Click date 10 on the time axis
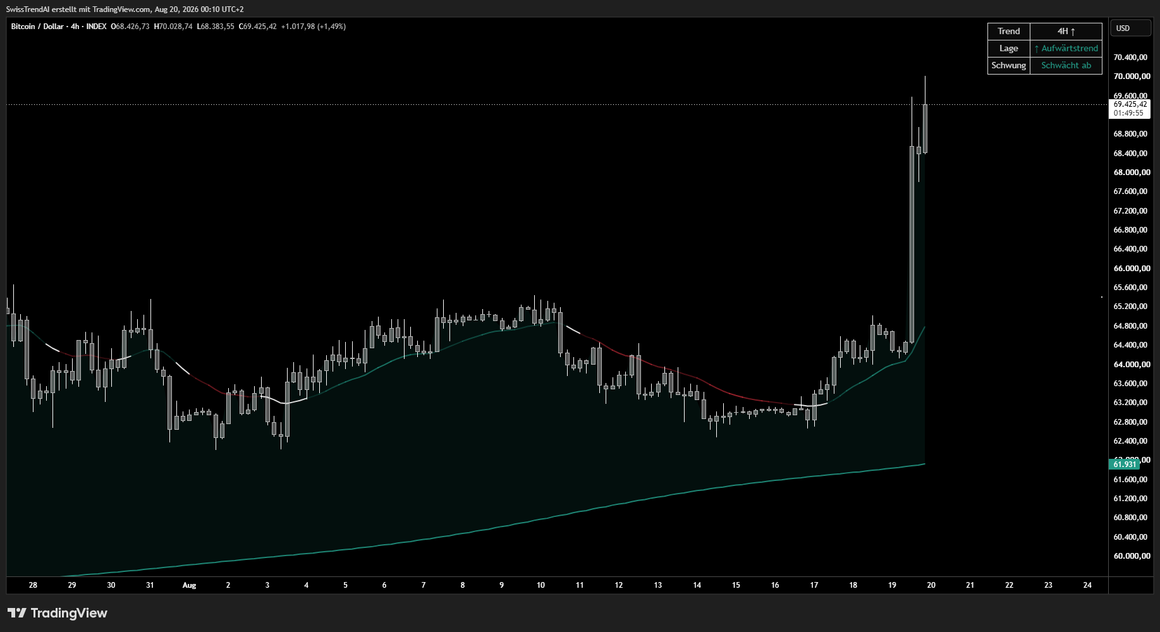 pyautogui.click(x=540, y=585)
